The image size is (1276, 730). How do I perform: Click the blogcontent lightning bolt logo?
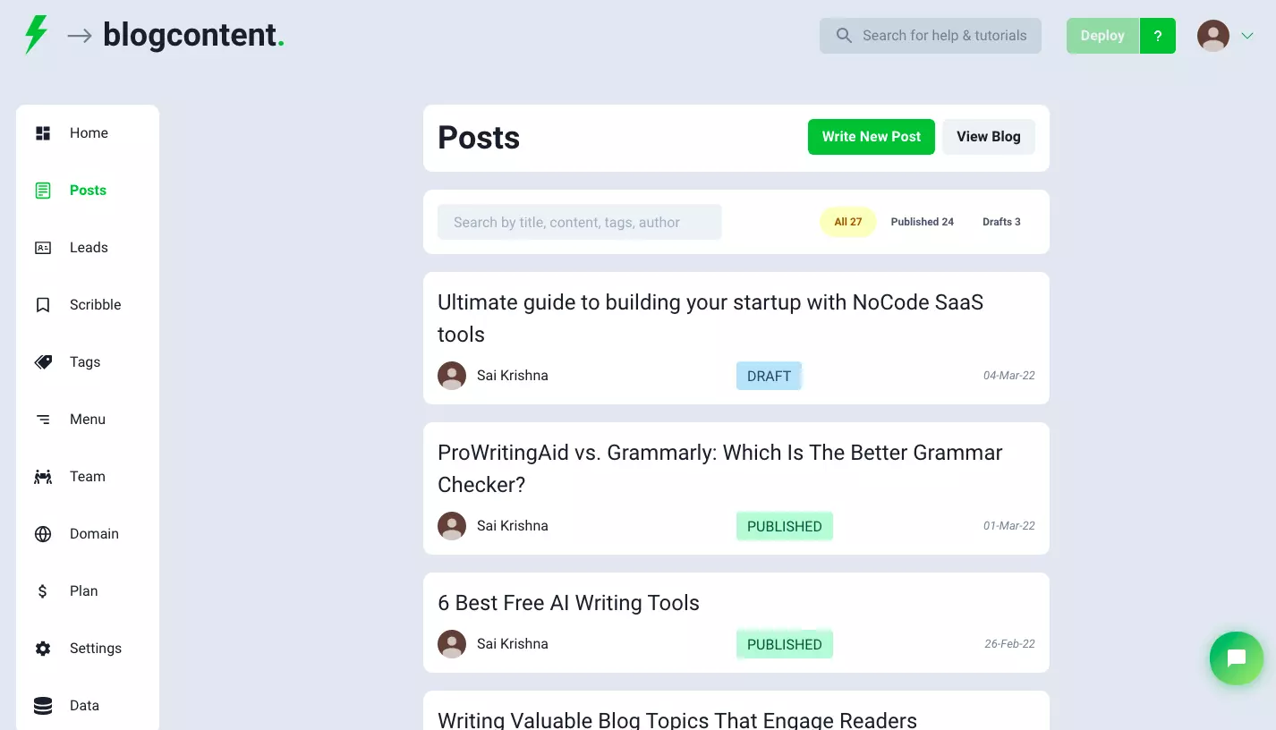[36, 35]
